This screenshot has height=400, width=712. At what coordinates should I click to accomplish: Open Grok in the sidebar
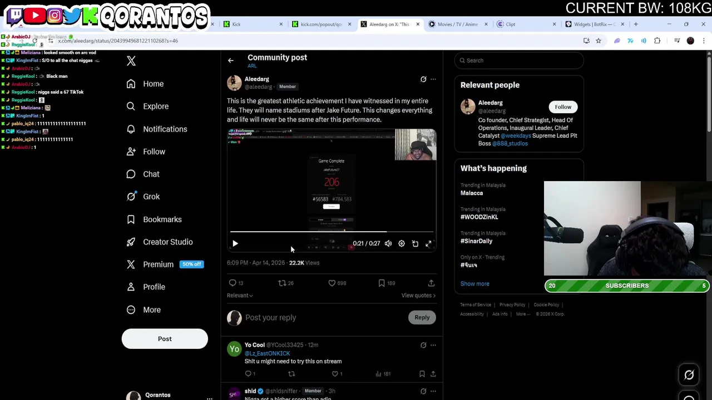[143, 197]
